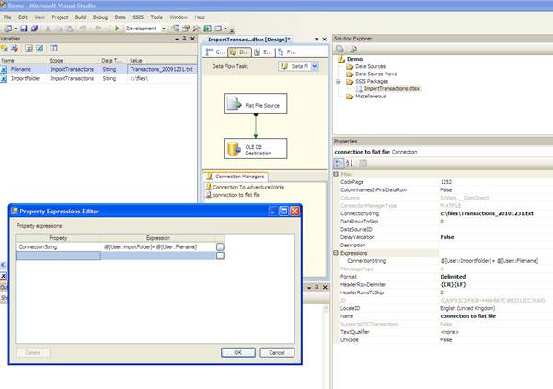Open the ellipsis button for ConnectionString expression
The image size is (553, 389).
tap(220, 247)
